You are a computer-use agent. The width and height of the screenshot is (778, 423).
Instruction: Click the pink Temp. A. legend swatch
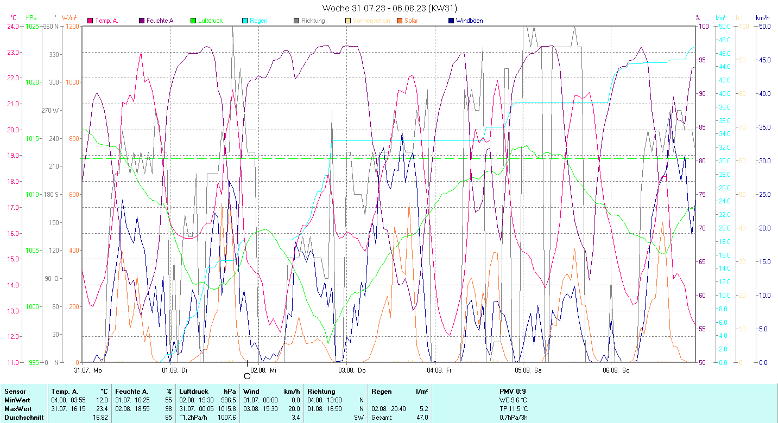point(90,21)
